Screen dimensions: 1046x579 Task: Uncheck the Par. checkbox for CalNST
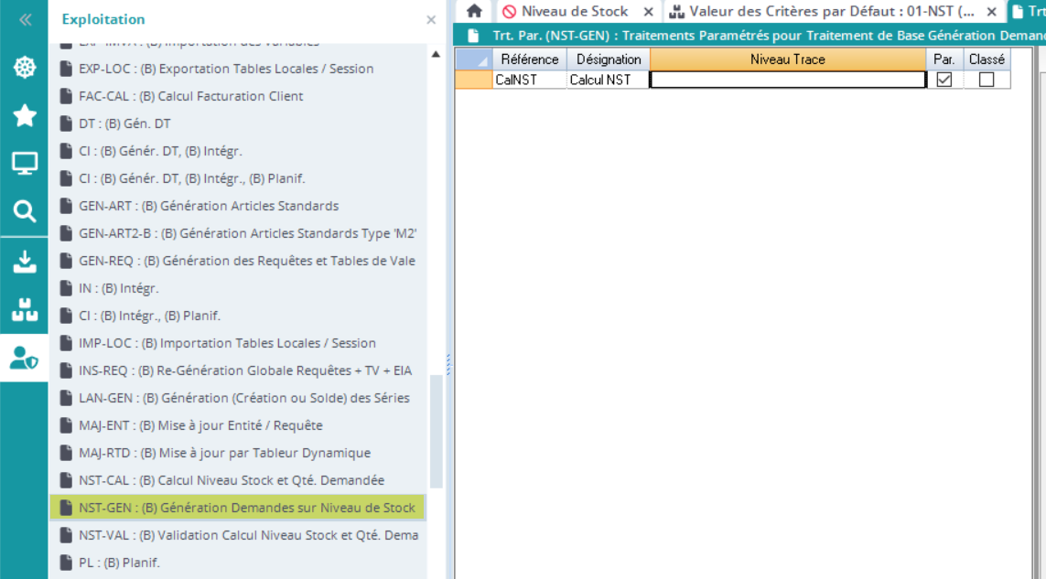point(944,80)
